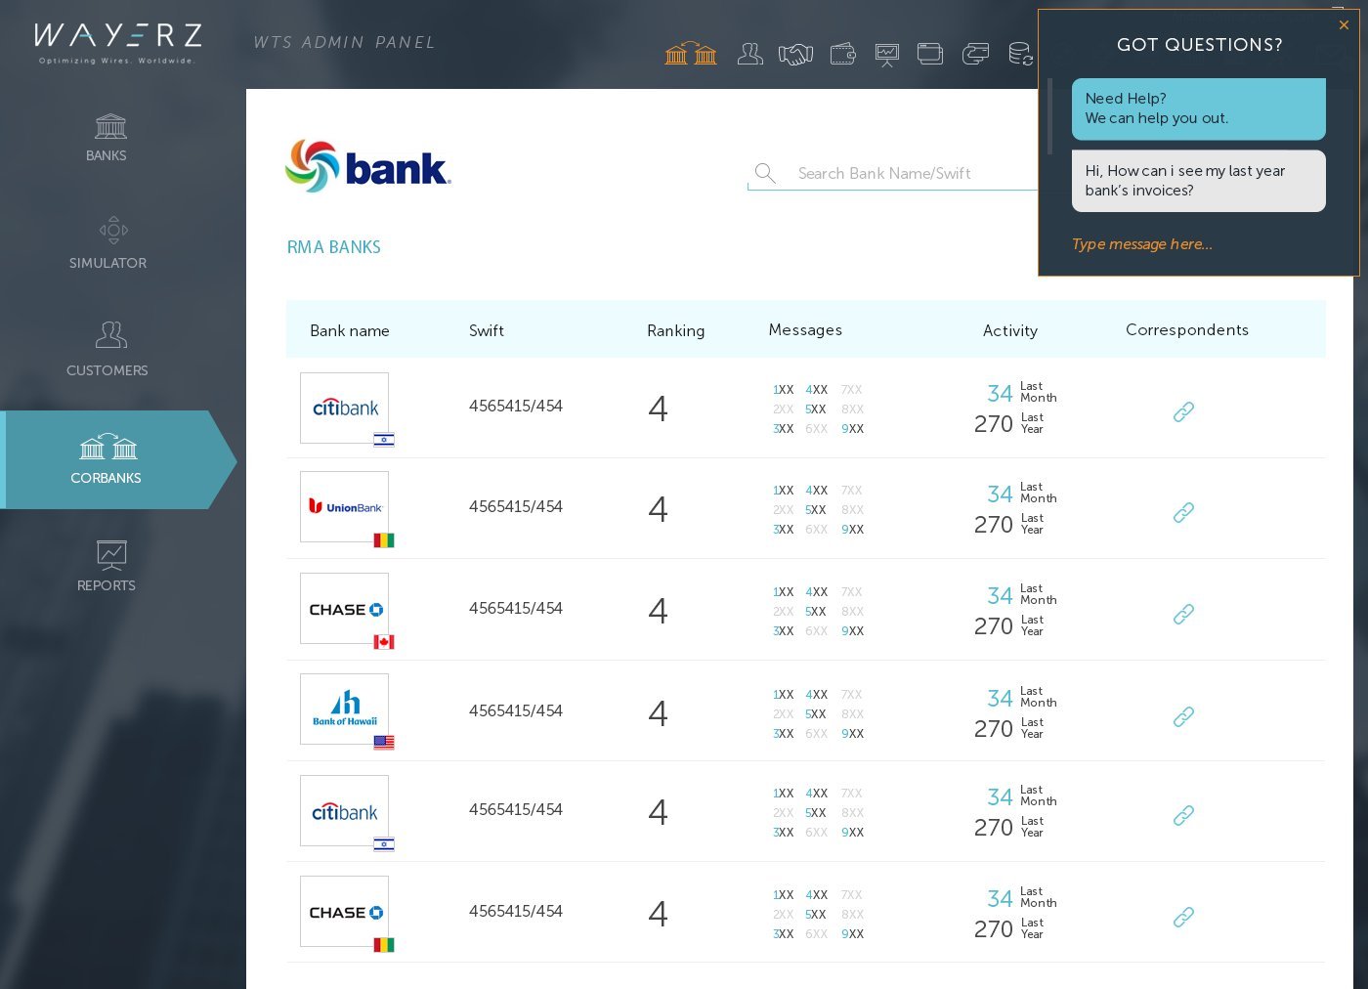The height and width of the screenshot is (989, 1368).
Task: Open correspondents link for Bank of Hawaii
Action: tap(1183, 716)
